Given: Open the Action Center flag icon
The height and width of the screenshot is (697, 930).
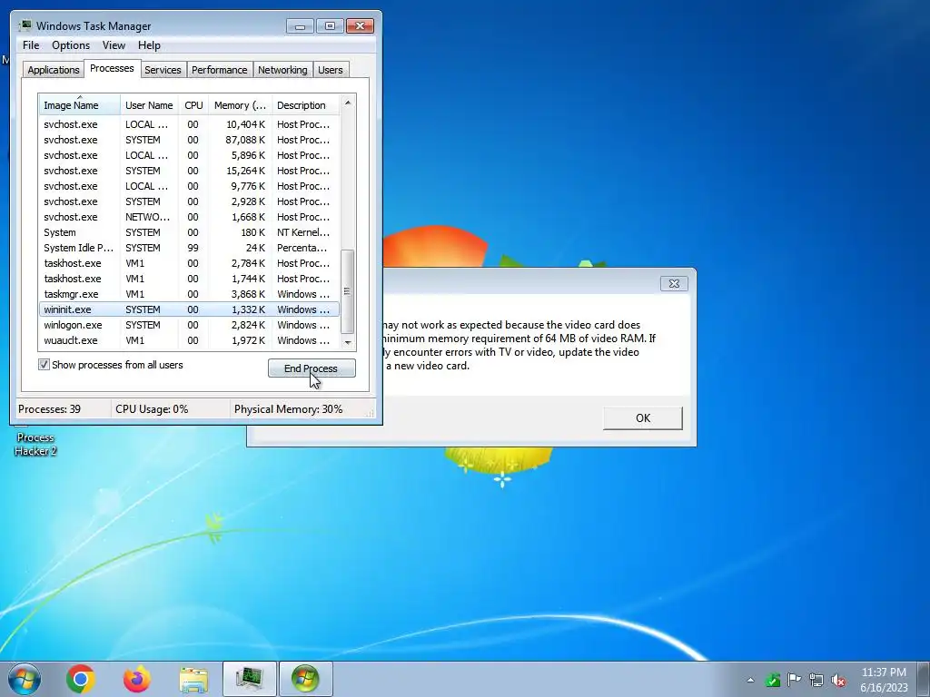Looking at the screenshot, I should coord(794,679).
